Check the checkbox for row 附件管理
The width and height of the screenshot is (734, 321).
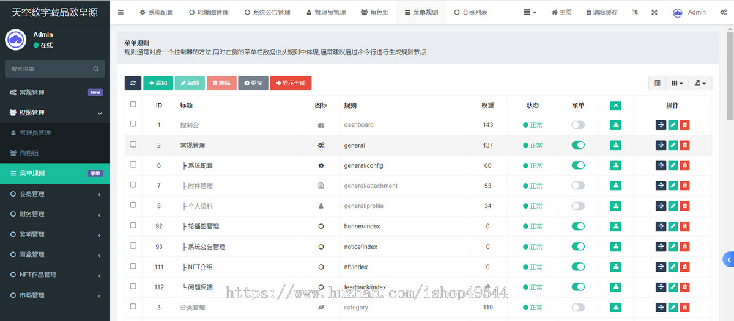pos(133,185)
